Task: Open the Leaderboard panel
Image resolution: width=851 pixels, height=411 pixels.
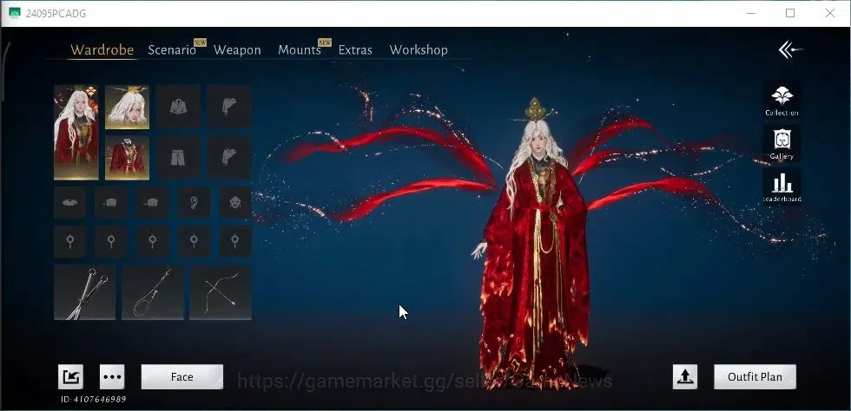Action: tap(782, 186)
